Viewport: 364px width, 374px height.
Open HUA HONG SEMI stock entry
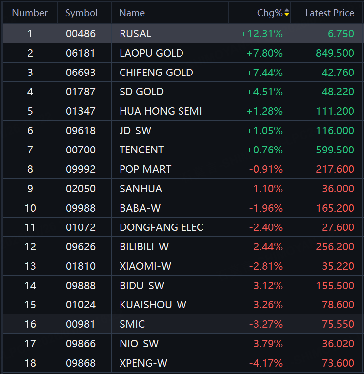(x=161, y=111)
